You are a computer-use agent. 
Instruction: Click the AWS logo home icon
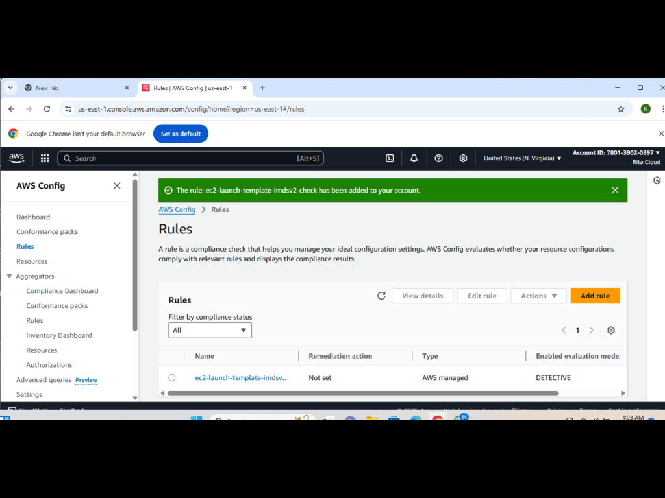pos(16,158)
